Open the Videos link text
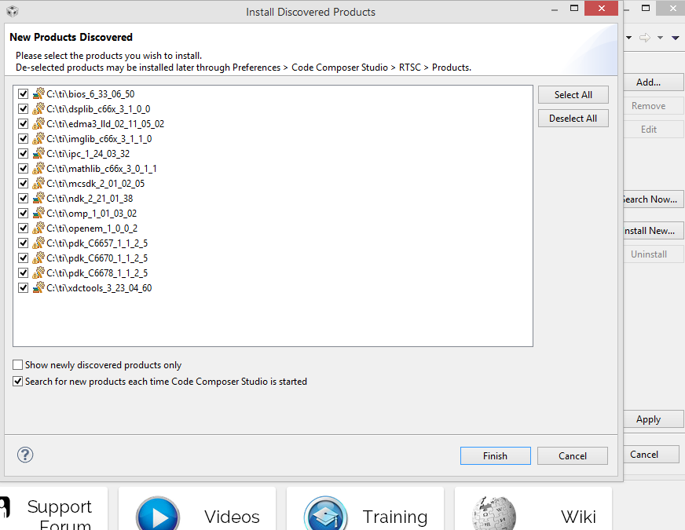685x530 pixels. [x=232, y=517]
